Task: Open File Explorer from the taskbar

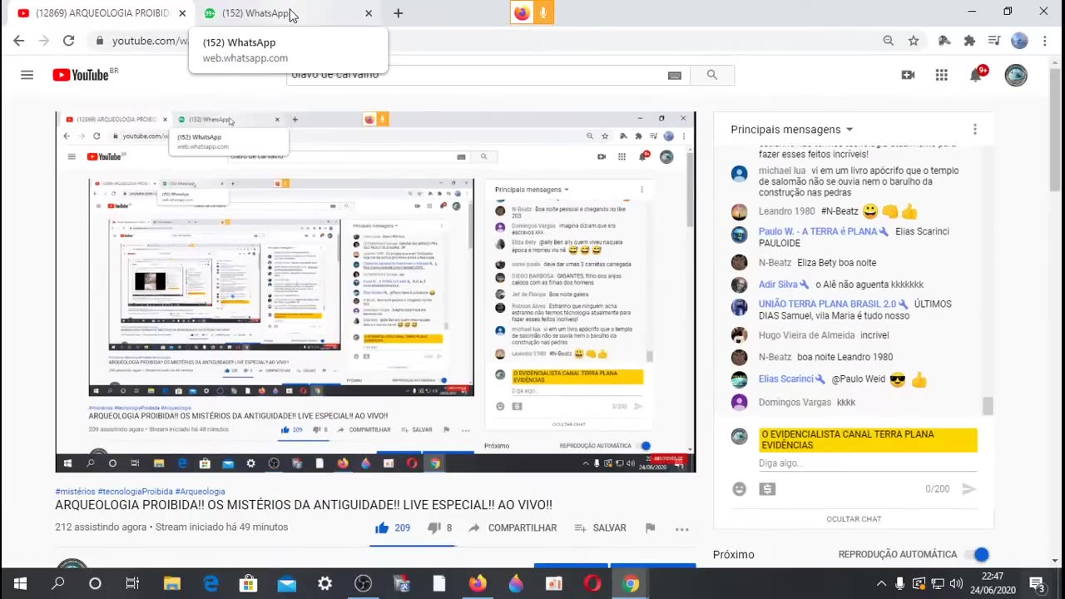Action: [x=172, y=583]
